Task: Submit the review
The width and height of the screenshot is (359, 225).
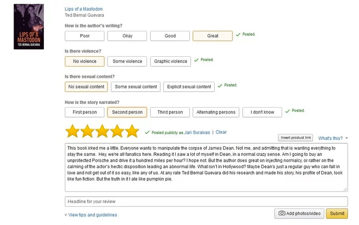Action: (337, 214)
